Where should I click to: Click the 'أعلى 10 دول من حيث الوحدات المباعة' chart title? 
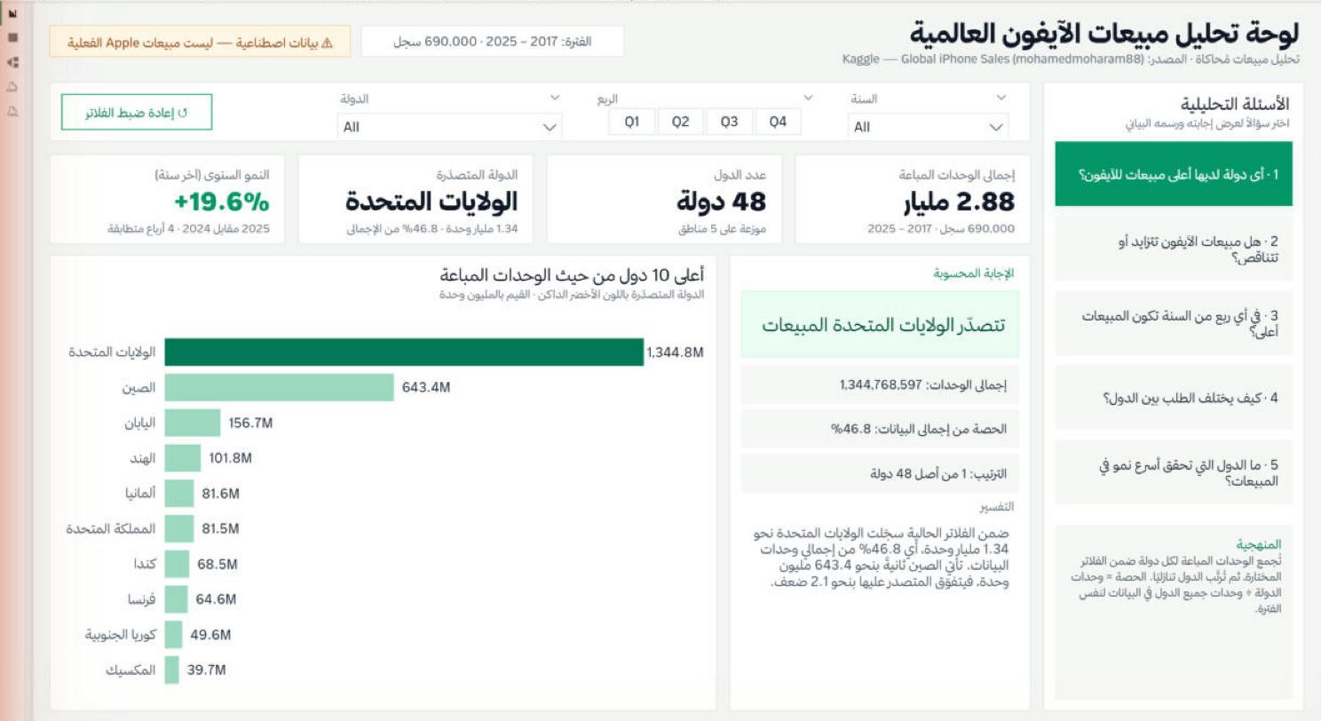(572, 275)
